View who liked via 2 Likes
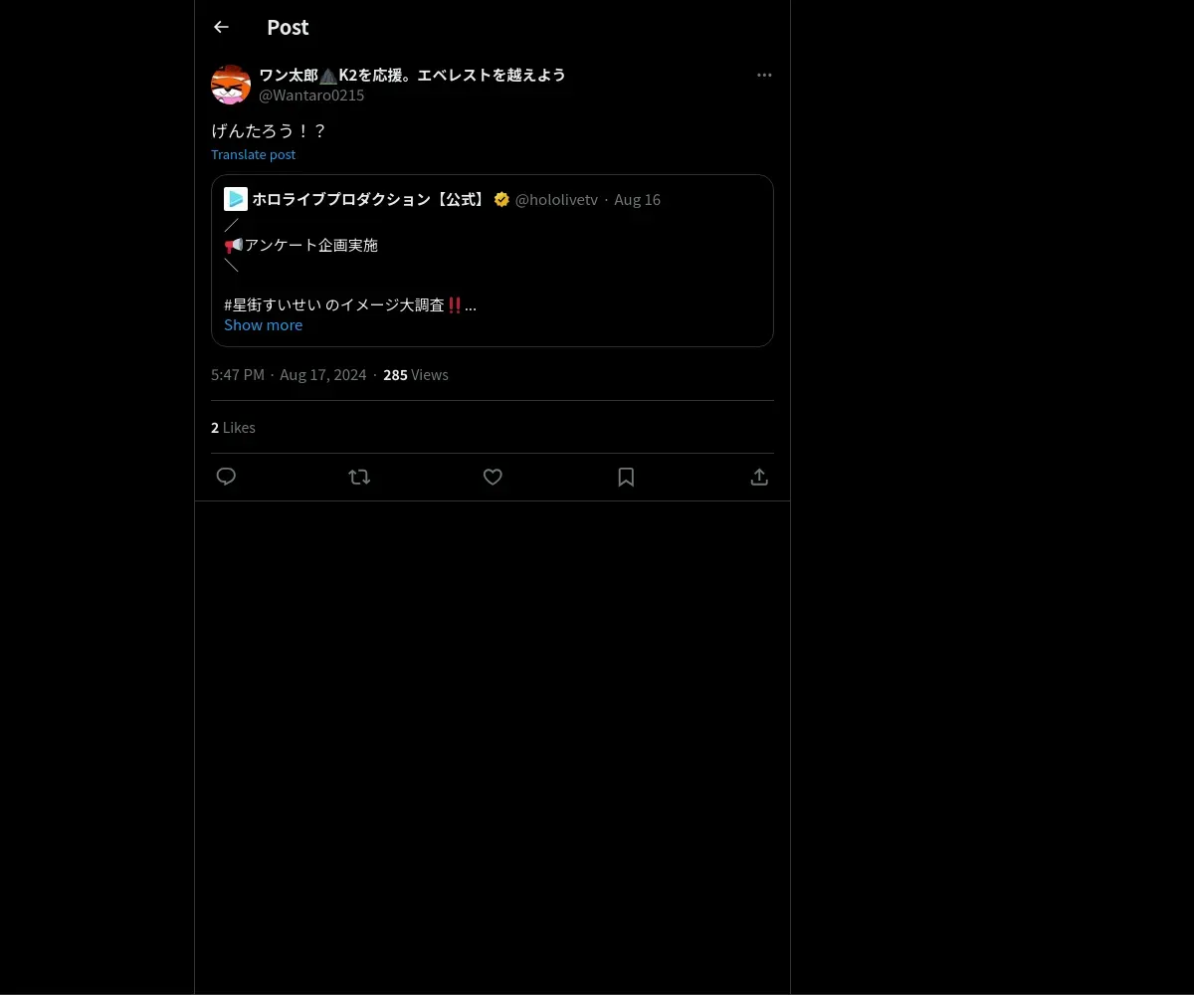 pos(233,428)
